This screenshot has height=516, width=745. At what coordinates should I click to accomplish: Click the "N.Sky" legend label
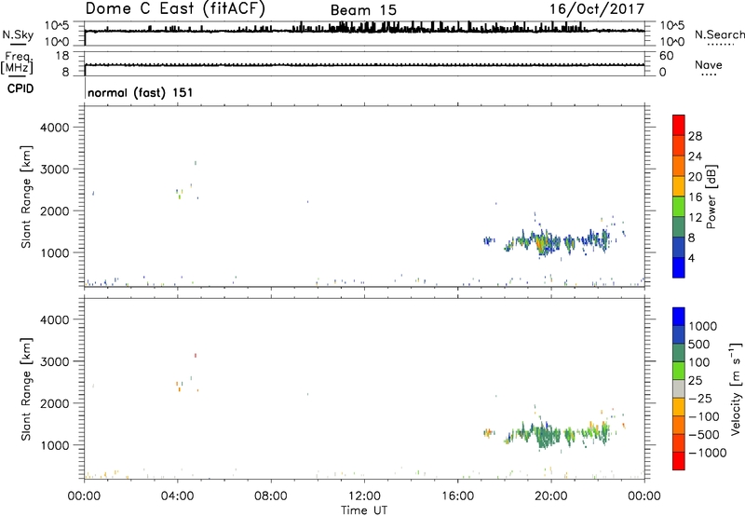click(18, 34)
